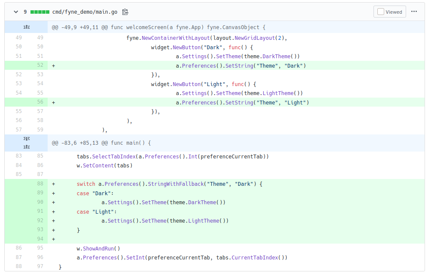Click the 'case "Light":' code line

pyautogui.click(x=97, y=211)
